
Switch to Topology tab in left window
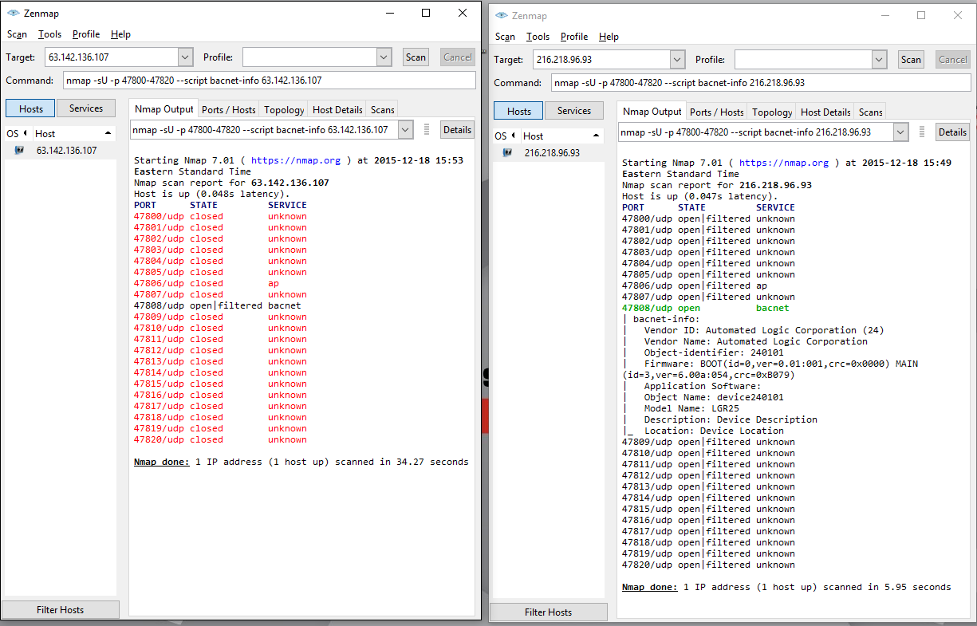(284, 110)
